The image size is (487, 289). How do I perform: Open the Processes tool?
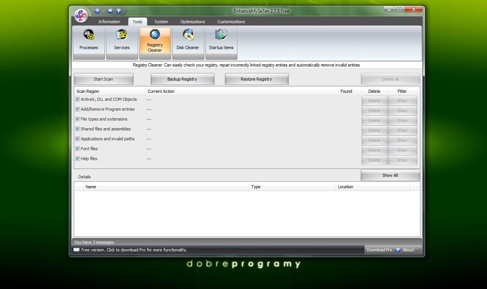pyautogui.click(x=89, y=43)
